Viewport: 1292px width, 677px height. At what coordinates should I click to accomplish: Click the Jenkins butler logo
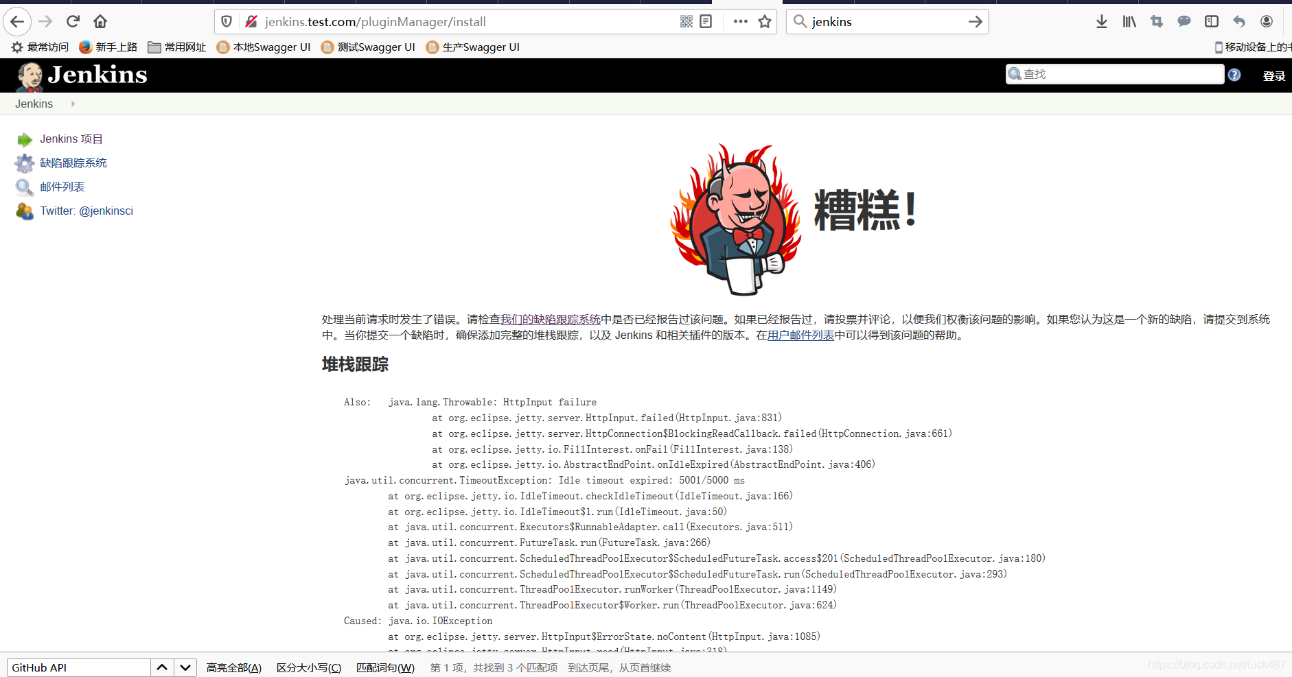pyautogui.click(x=30, y=77)
